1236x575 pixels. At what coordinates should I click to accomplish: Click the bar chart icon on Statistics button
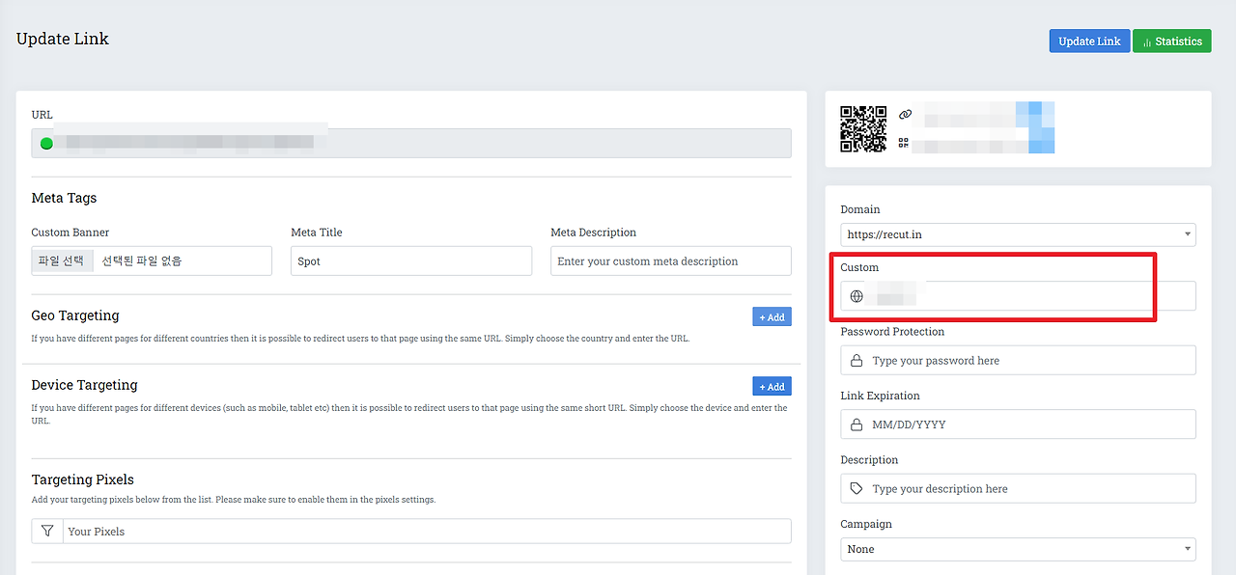point(1147,42)
